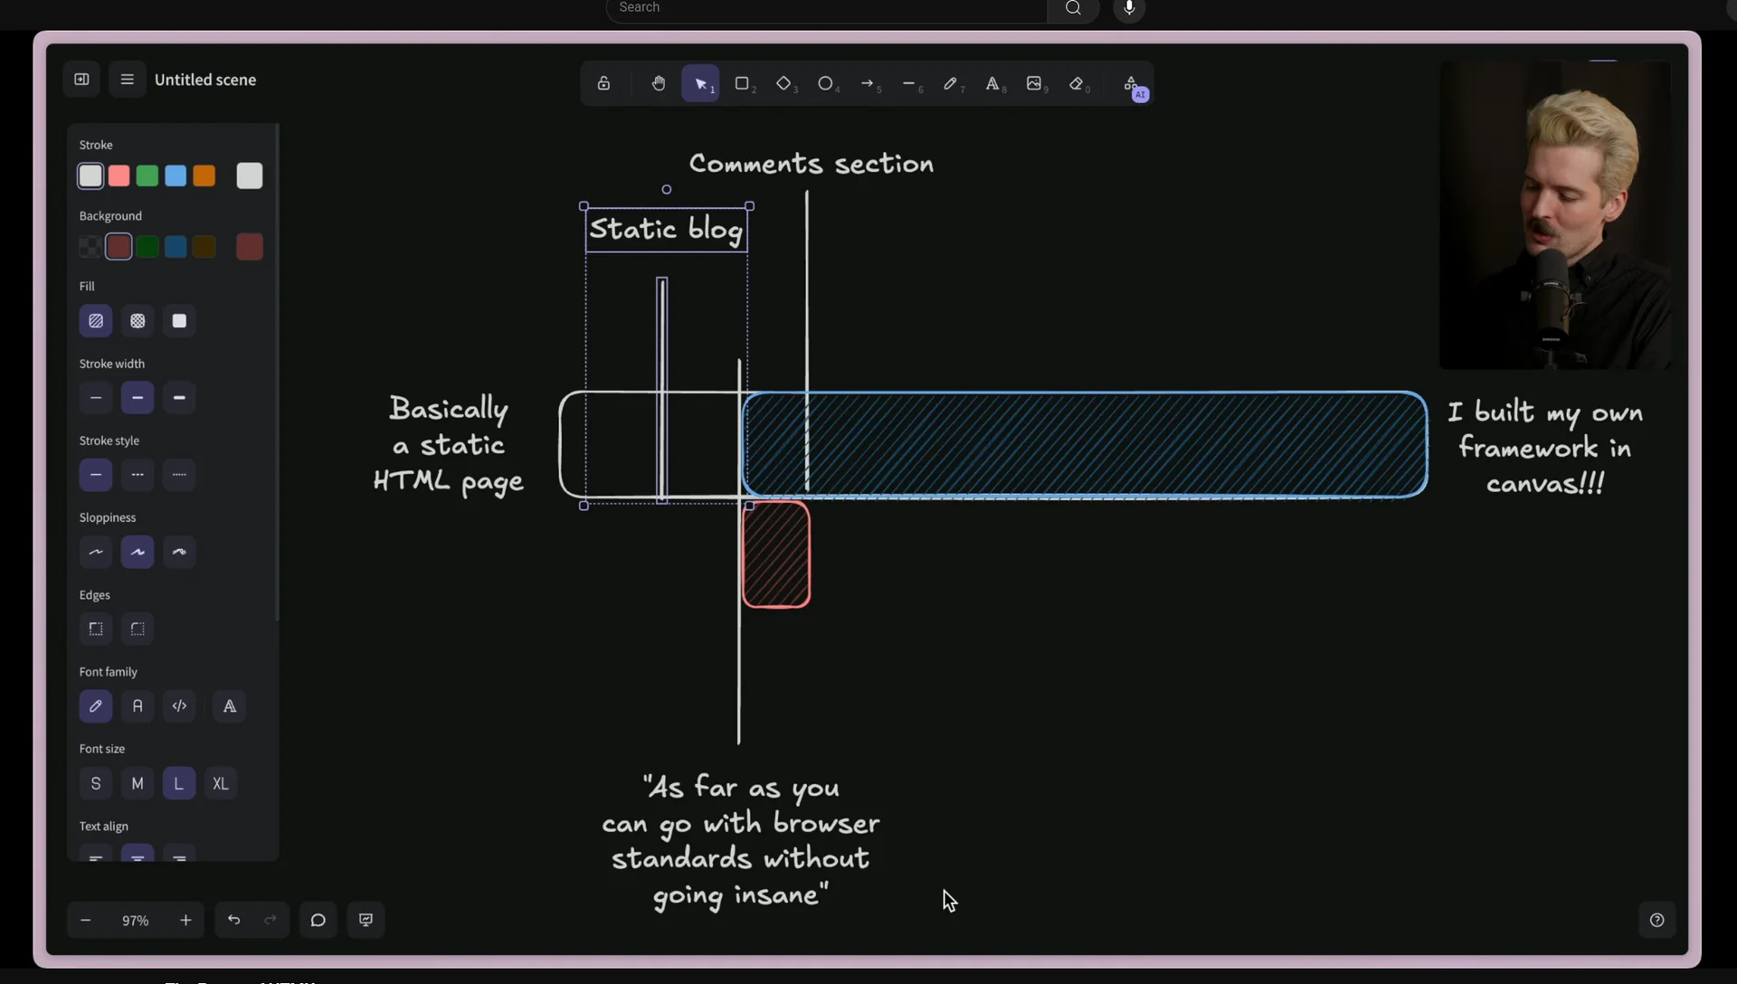This screenshot has height=984, width=1737.
Task: Open the help question mark button
Action: pos(1656,920)
